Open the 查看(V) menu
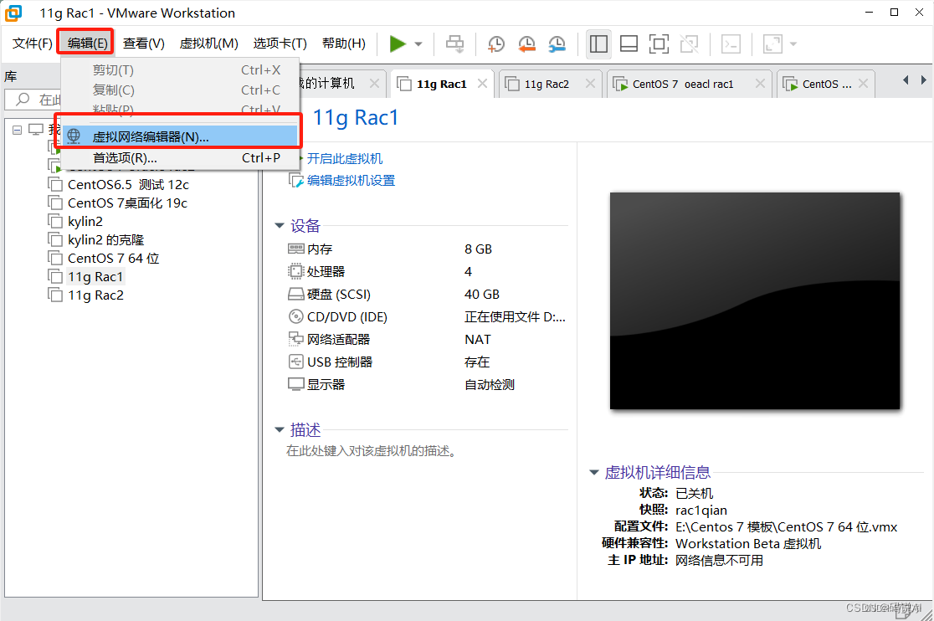 click(x=144, y=44)
